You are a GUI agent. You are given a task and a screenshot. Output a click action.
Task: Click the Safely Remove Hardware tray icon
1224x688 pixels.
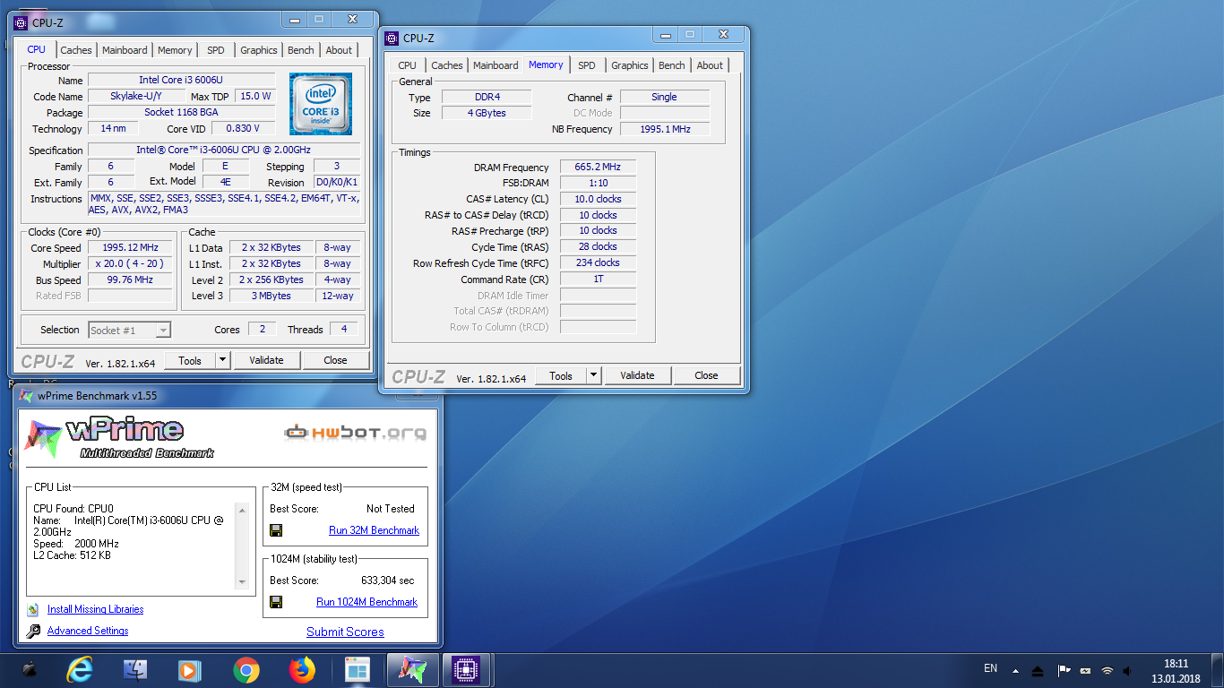click(x=1038, y=670)
